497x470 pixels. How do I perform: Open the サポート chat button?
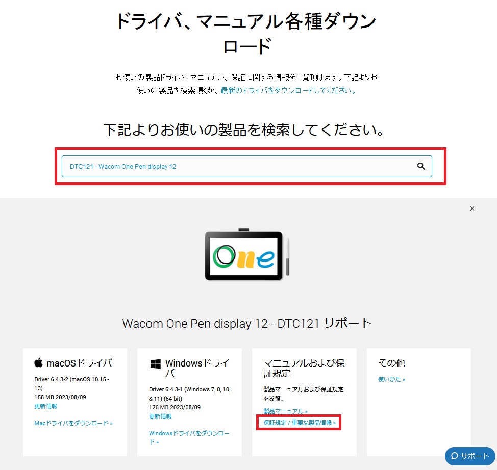(x=470, y=456)
